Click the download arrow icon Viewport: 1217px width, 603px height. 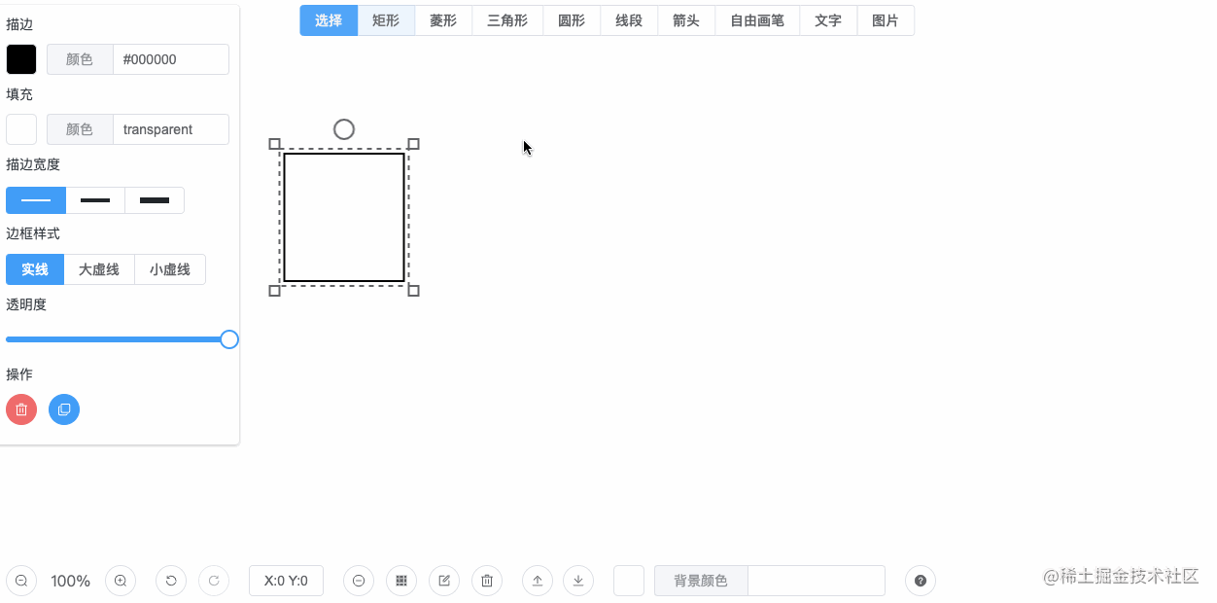click(578, 581)
